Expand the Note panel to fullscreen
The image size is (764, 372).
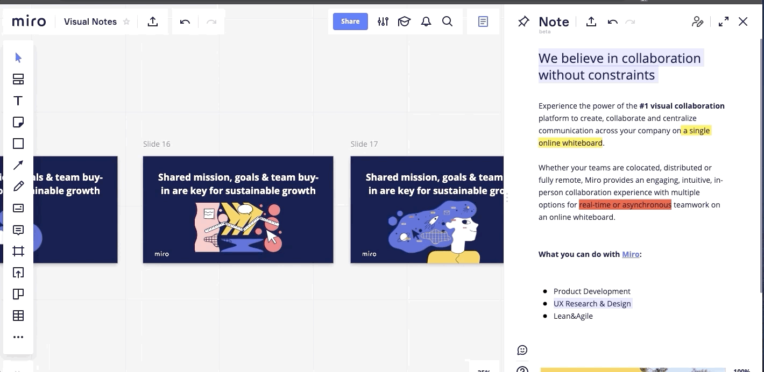[724, 22]
